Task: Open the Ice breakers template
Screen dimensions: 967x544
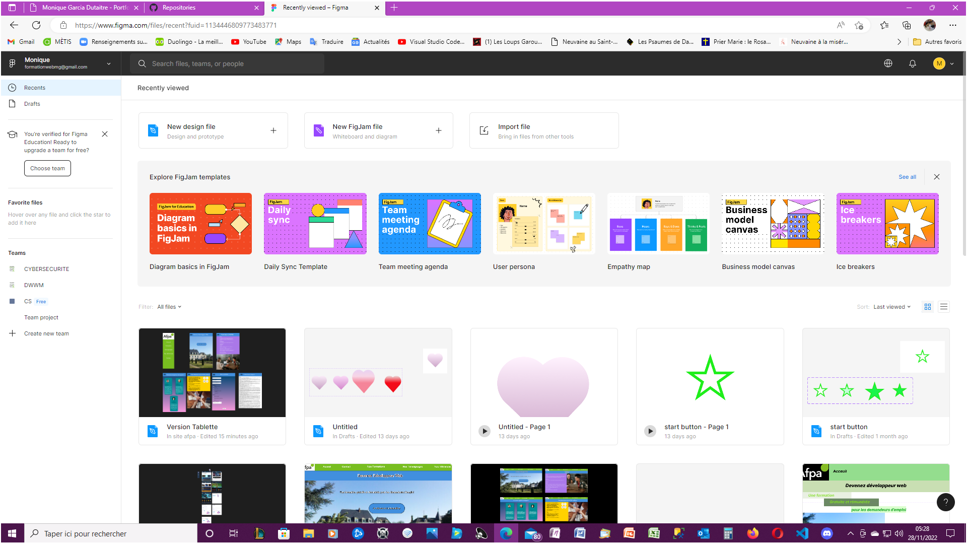Action: pyautogui.click(x=887, y=224)
